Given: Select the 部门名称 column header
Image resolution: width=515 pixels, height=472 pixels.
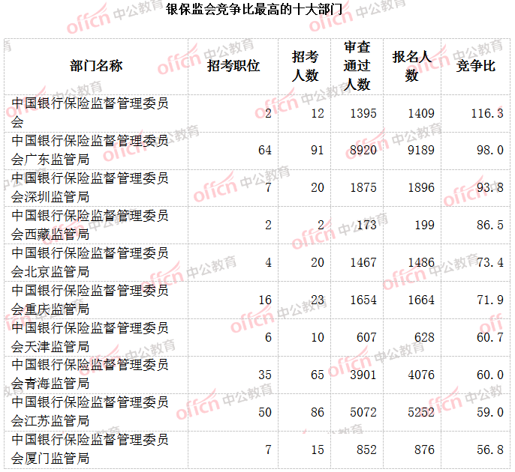Looking at the screenshot, I should (96, 66).
